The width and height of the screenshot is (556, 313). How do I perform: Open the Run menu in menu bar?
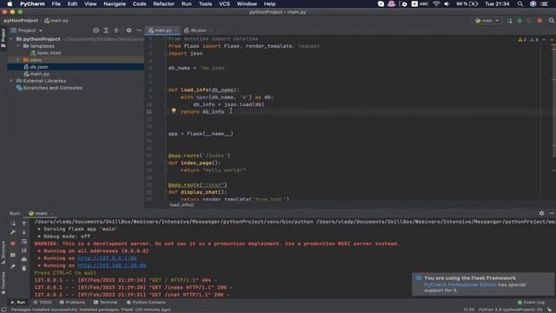[x=186, y=3]
